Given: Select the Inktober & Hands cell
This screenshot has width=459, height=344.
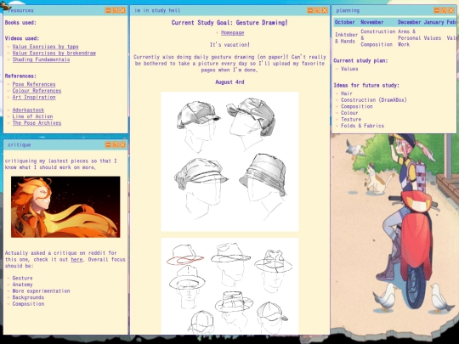Looking at the screenshot, I should point(346,38).
